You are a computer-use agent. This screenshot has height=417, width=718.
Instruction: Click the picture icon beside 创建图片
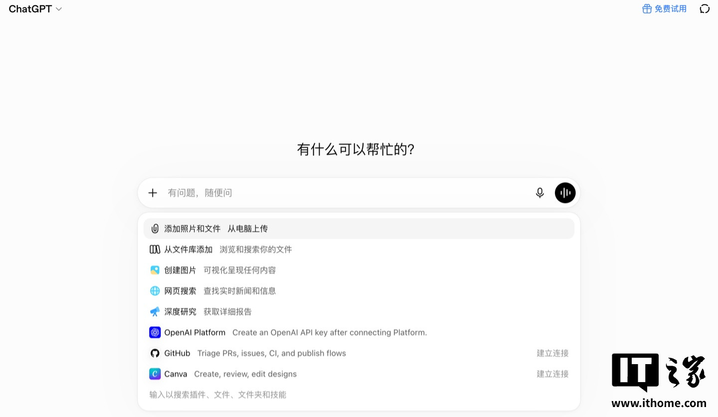click(155, 270)
